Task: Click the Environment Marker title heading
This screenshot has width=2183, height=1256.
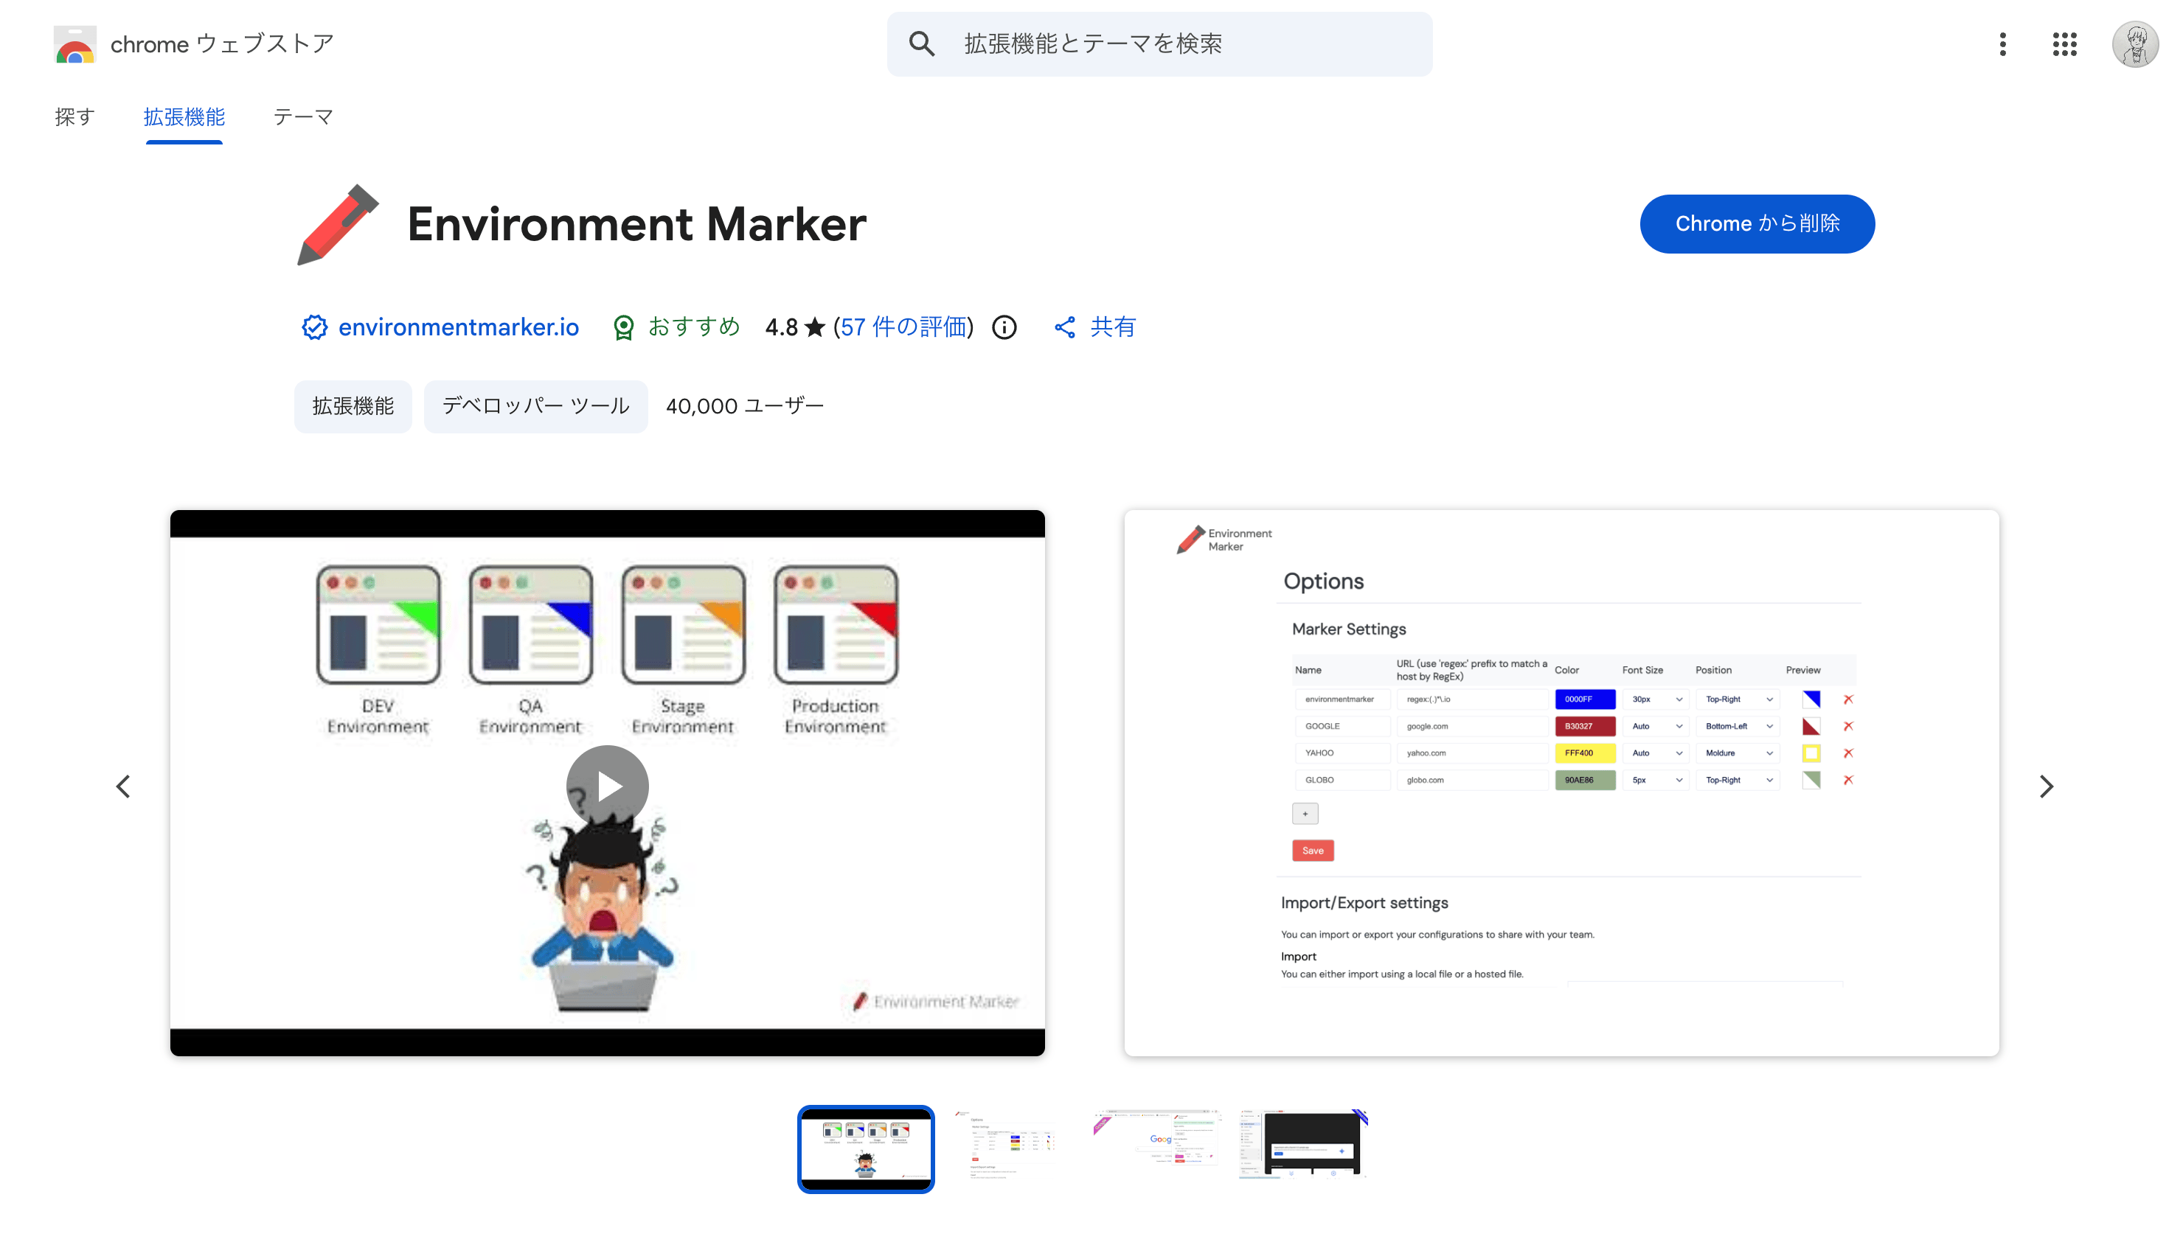Action: click(x=636, y=224)
